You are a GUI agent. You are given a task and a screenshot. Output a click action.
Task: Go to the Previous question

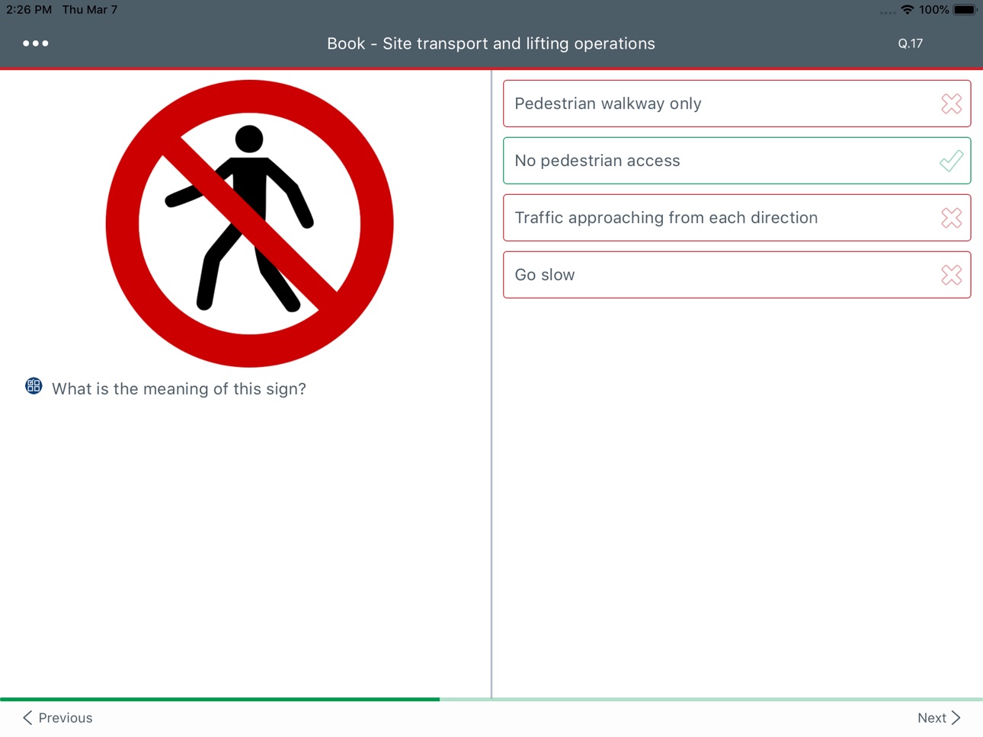coord(57,718)
